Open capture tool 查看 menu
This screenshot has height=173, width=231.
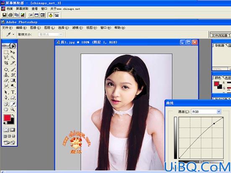(x=35, y=9)
